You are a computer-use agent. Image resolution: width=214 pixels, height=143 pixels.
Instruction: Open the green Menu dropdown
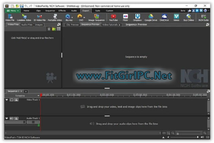12,10
